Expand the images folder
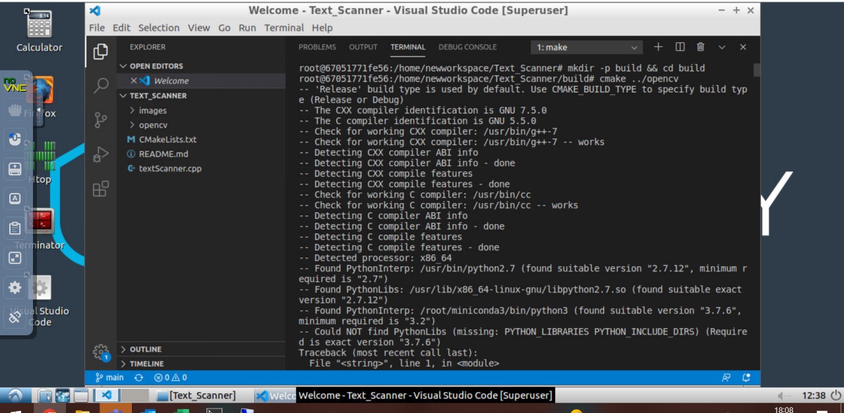844x413 pixels. (152, 110)
